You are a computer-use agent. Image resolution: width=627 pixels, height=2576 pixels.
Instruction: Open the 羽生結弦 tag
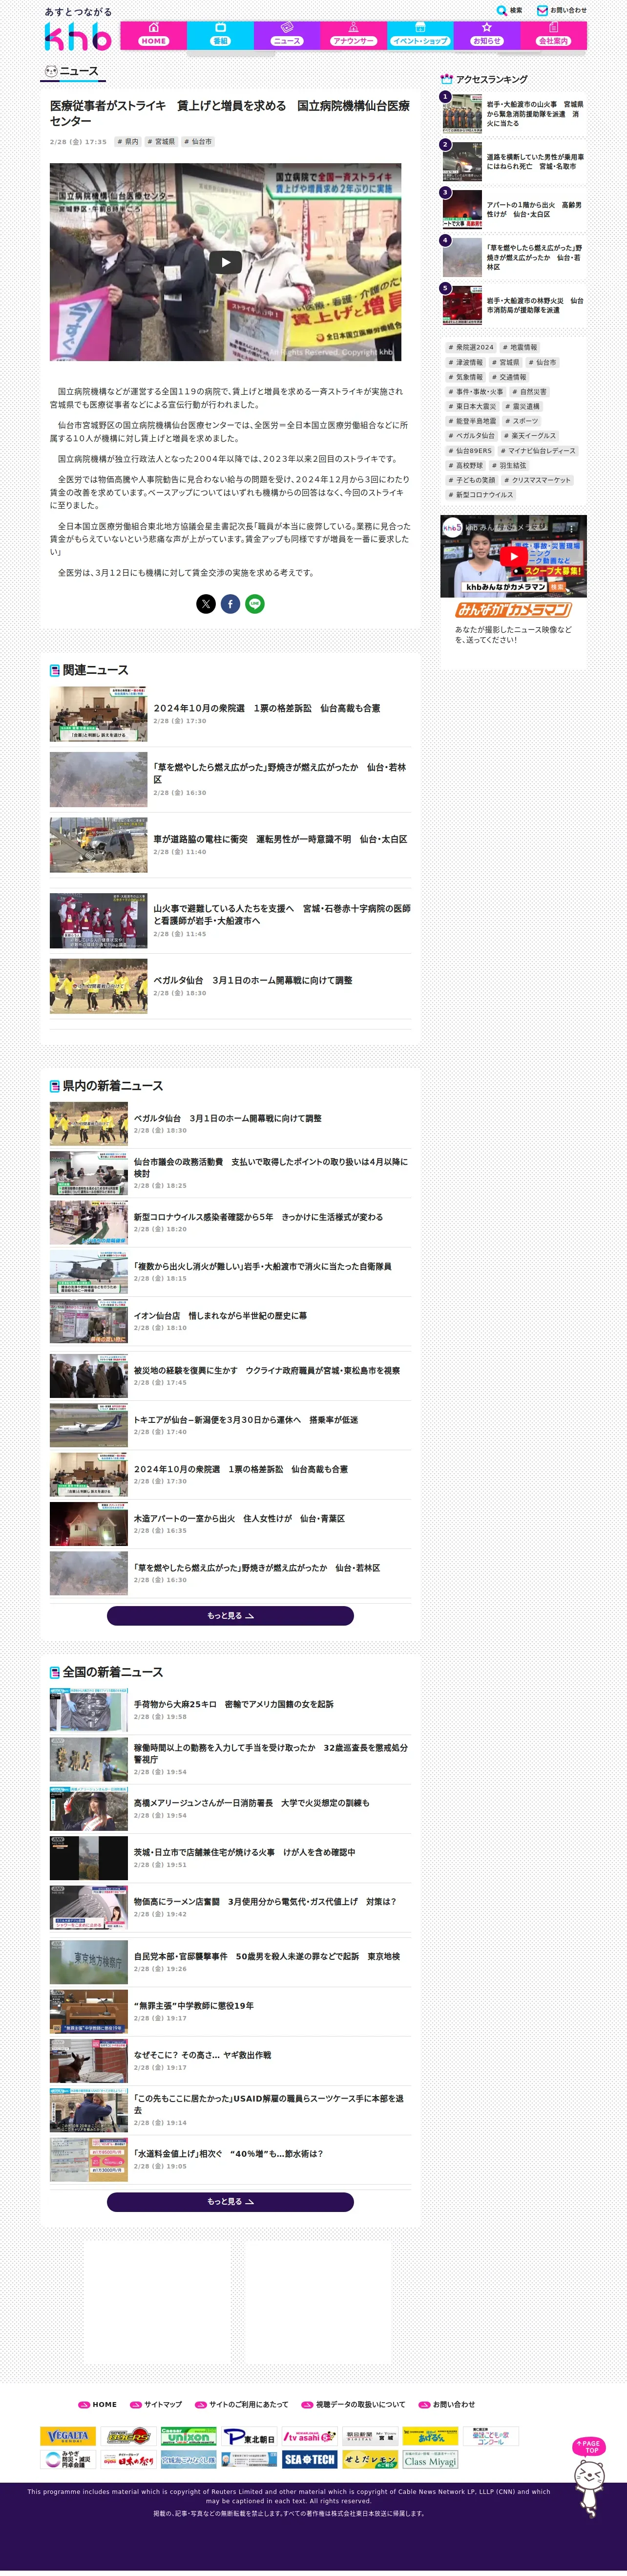click(x=509, y=465)
